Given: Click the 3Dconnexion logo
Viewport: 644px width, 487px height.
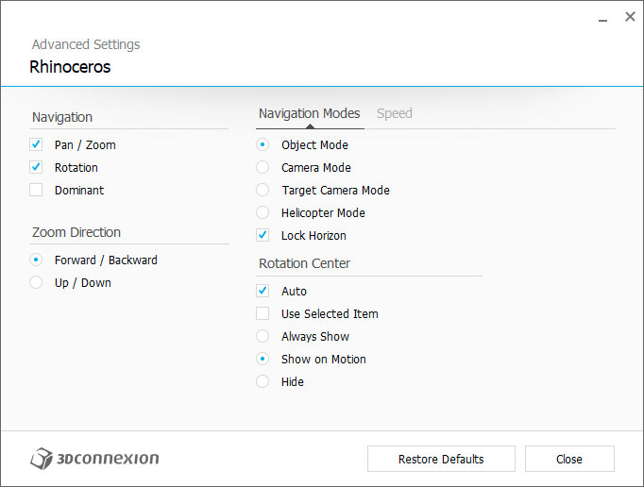Looking at the screenshot, I should [94, 459].
